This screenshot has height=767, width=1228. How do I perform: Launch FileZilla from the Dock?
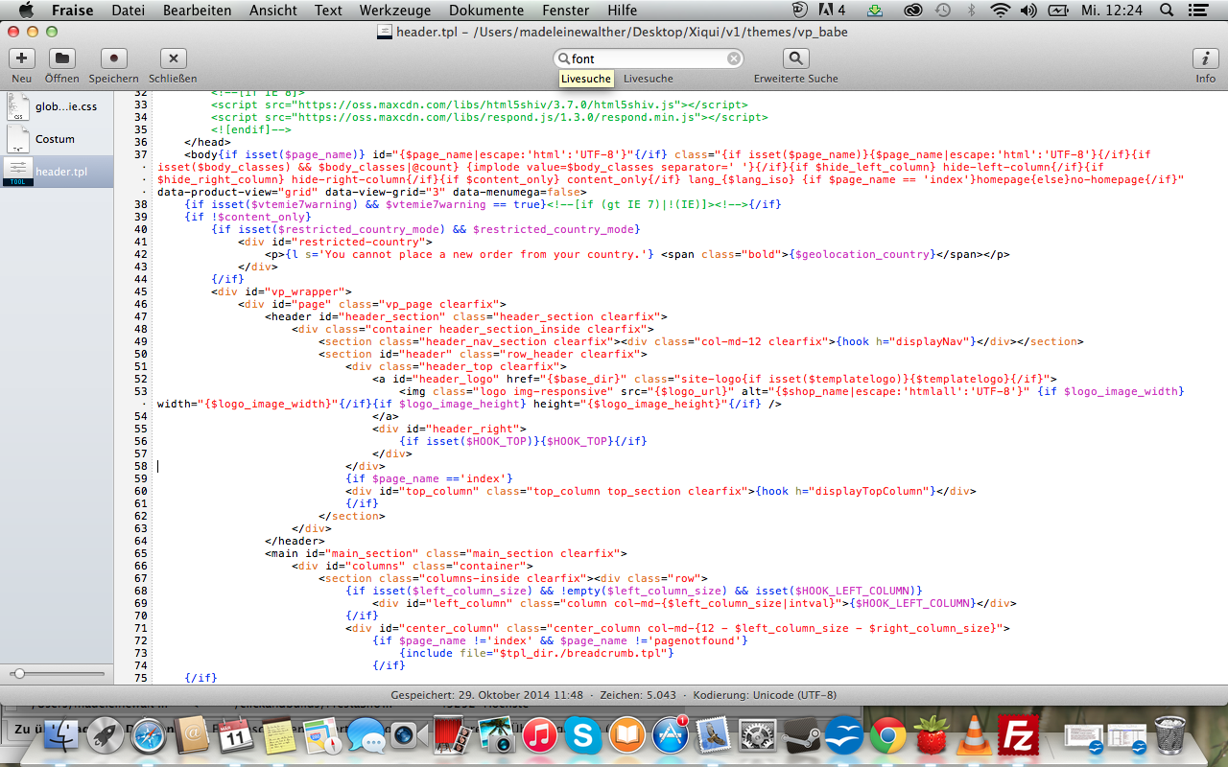[1018, 735]
